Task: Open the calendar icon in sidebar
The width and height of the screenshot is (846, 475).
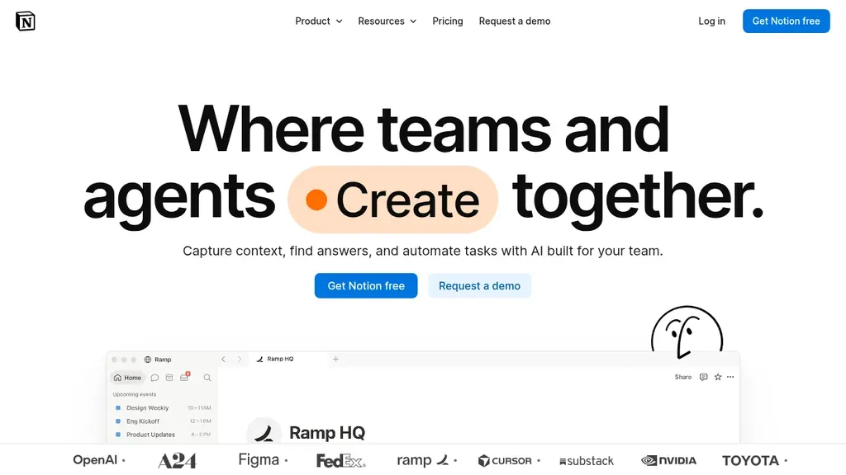Action: coord(169,378)
